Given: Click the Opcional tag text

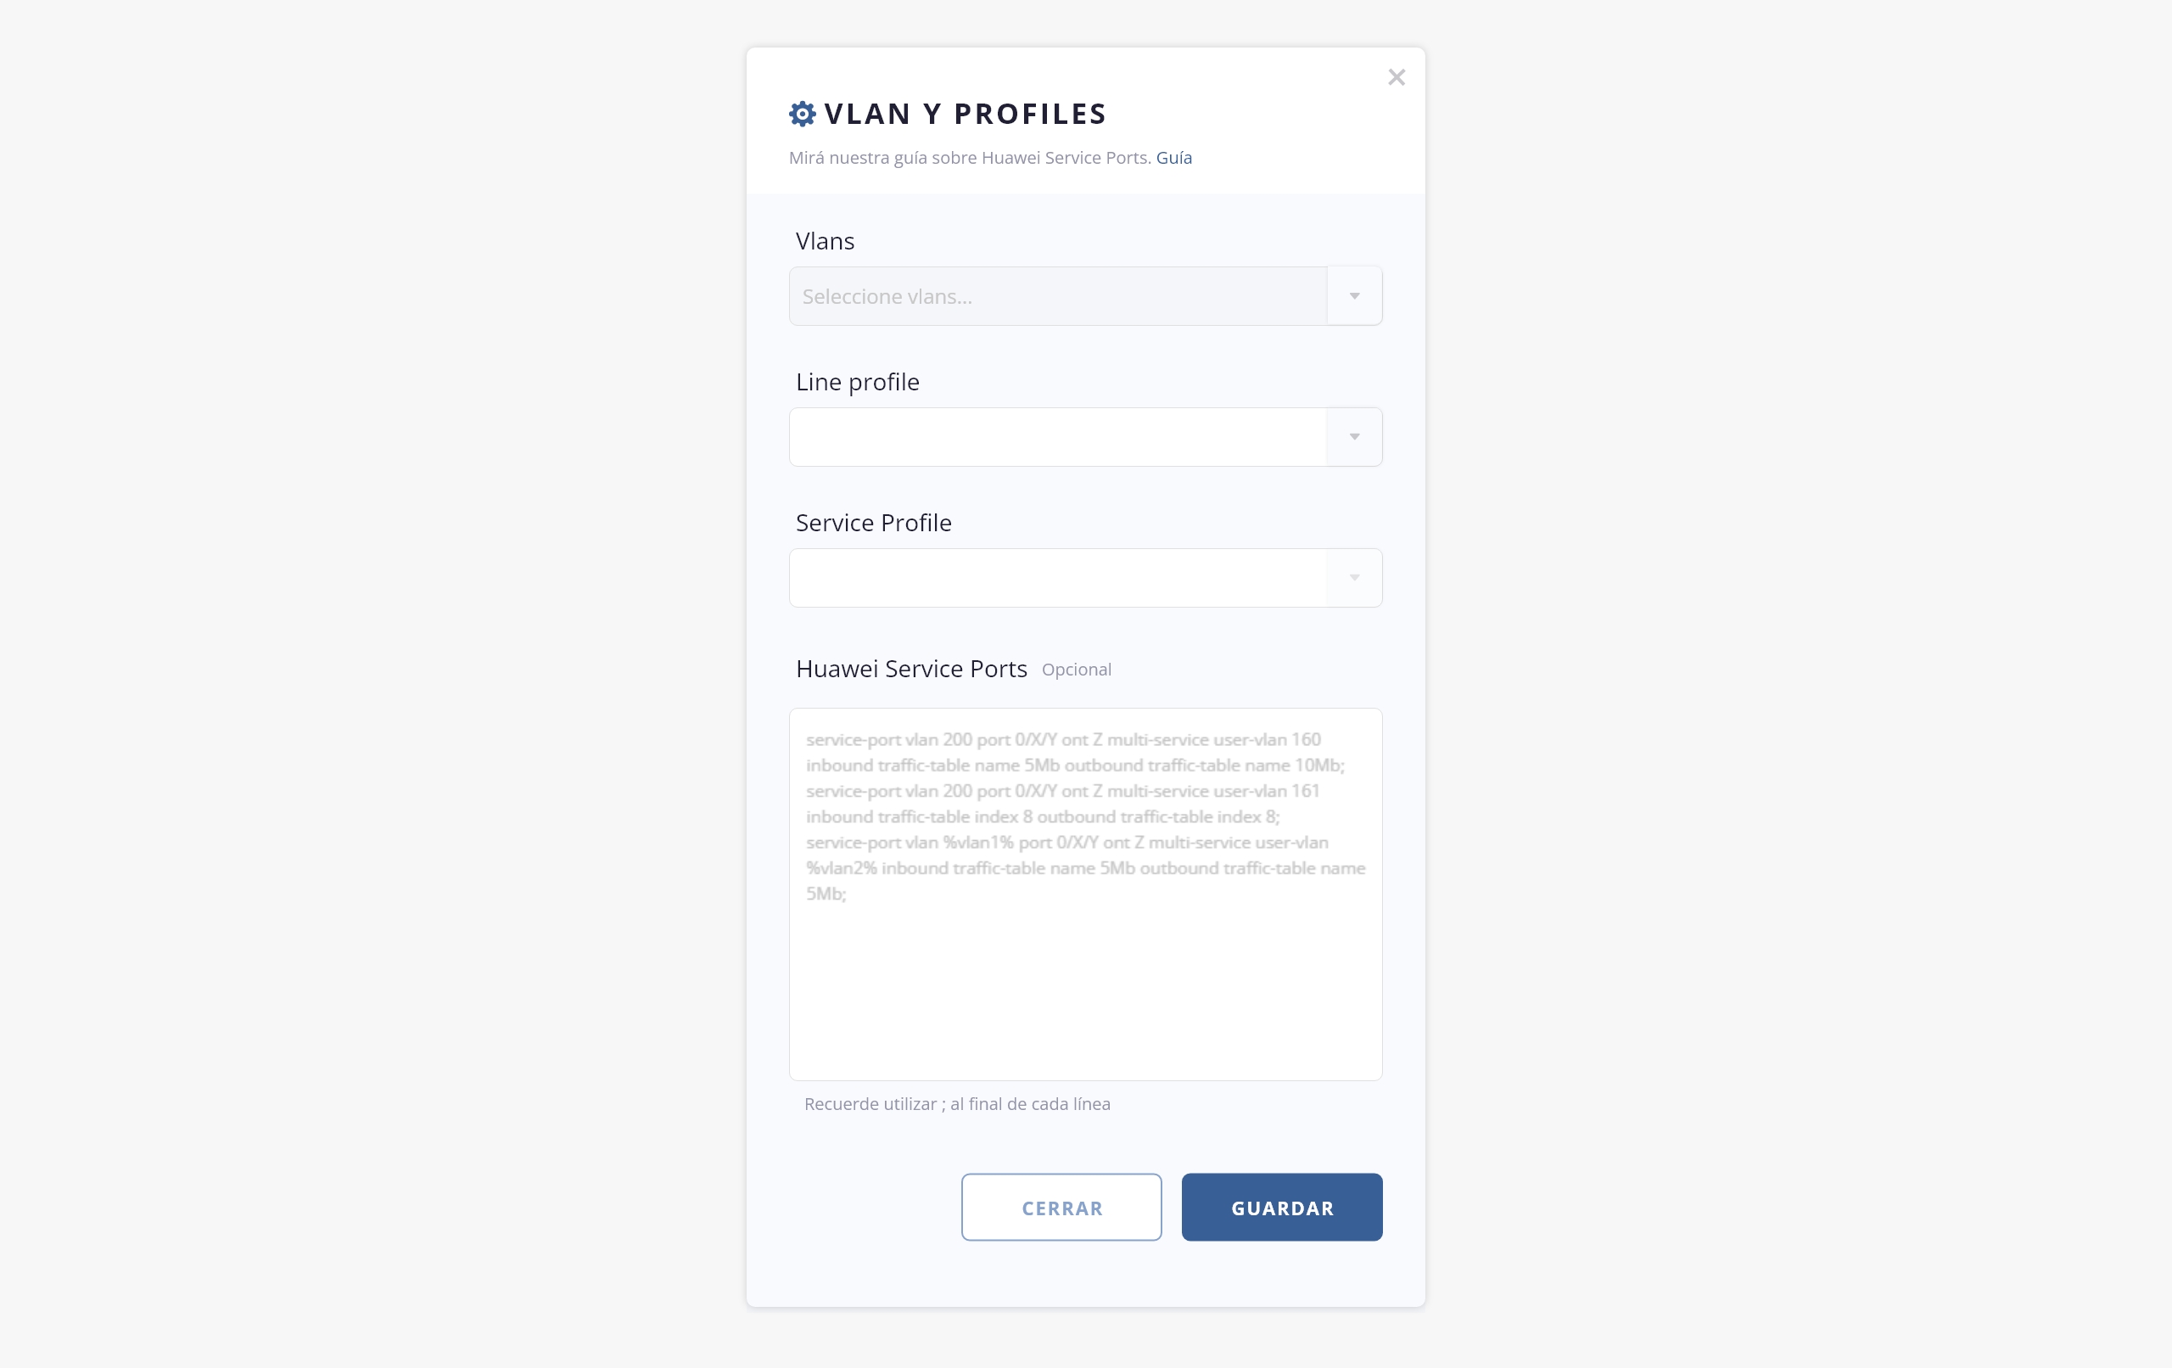Looking at the screenshot, I should click(x=1076, y=670).
